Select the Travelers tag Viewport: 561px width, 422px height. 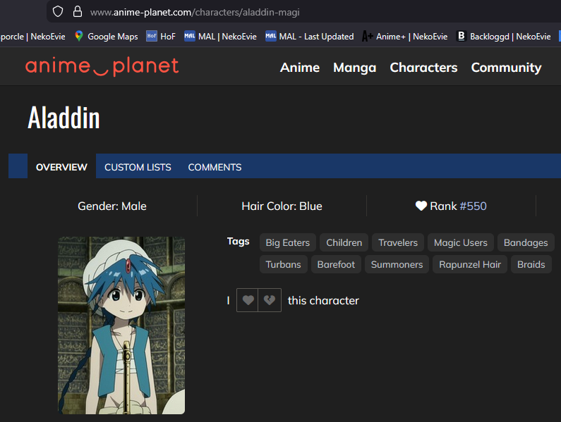(x=398, y=242)
